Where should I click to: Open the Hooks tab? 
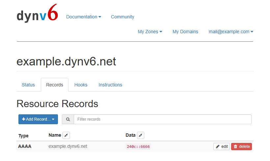(x=81, y=85)
